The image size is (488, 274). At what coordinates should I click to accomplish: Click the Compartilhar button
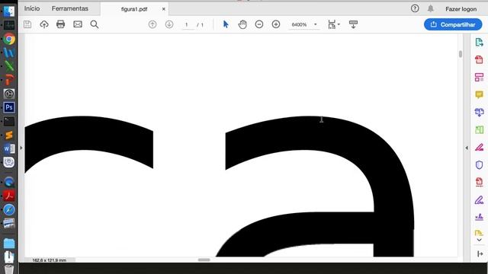453,24
